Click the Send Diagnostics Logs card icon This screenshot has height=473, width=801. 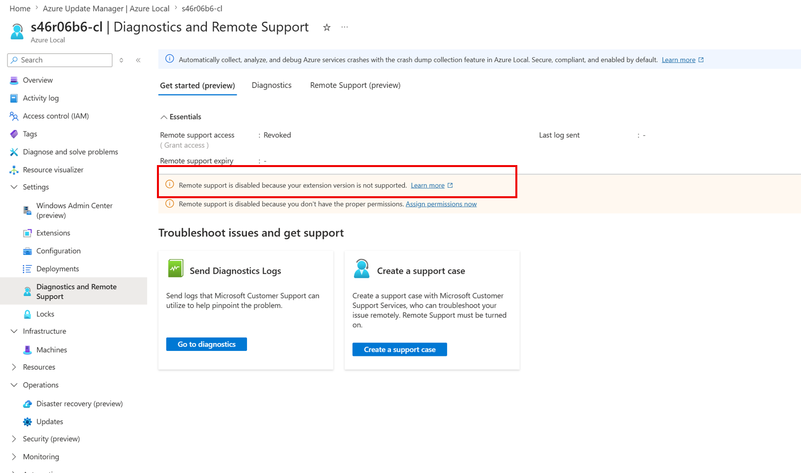(x=175, y=268)
